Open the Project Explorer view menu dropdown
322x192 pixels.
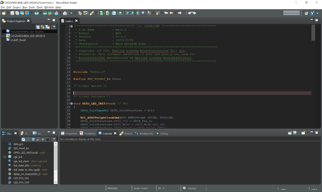pos(54,27)
